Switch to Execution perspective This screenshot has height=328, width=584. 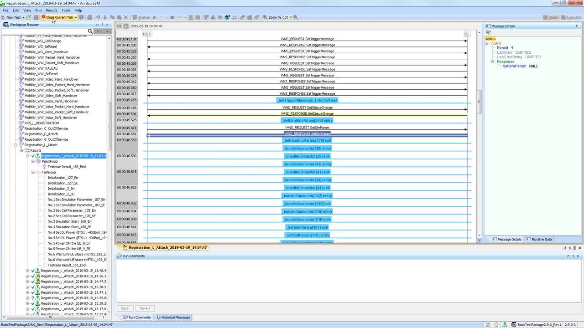tap(571, 17)
